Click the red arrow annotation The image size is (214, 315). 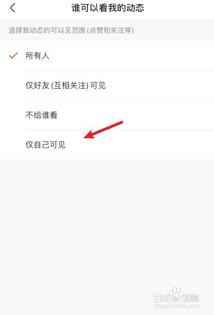click(x=103, y=130)
